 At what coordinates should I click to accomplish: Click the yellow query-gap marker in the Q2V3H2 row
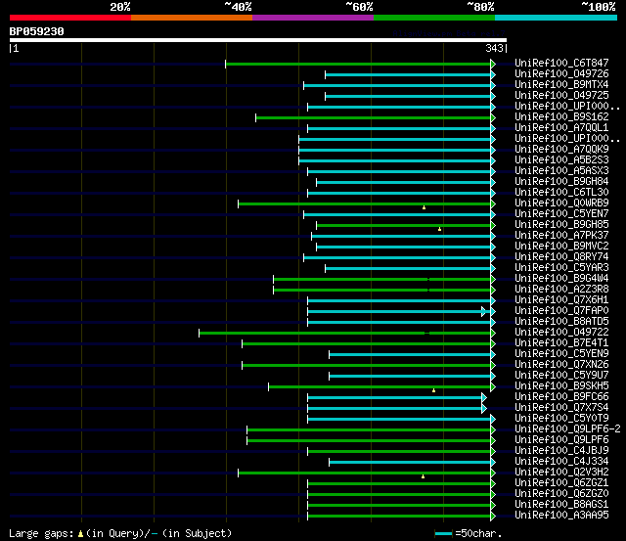pyautogui.click(x=424, y=476)
